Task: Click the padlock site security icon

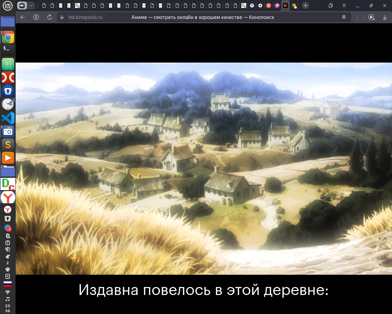Action: [62, 17]
